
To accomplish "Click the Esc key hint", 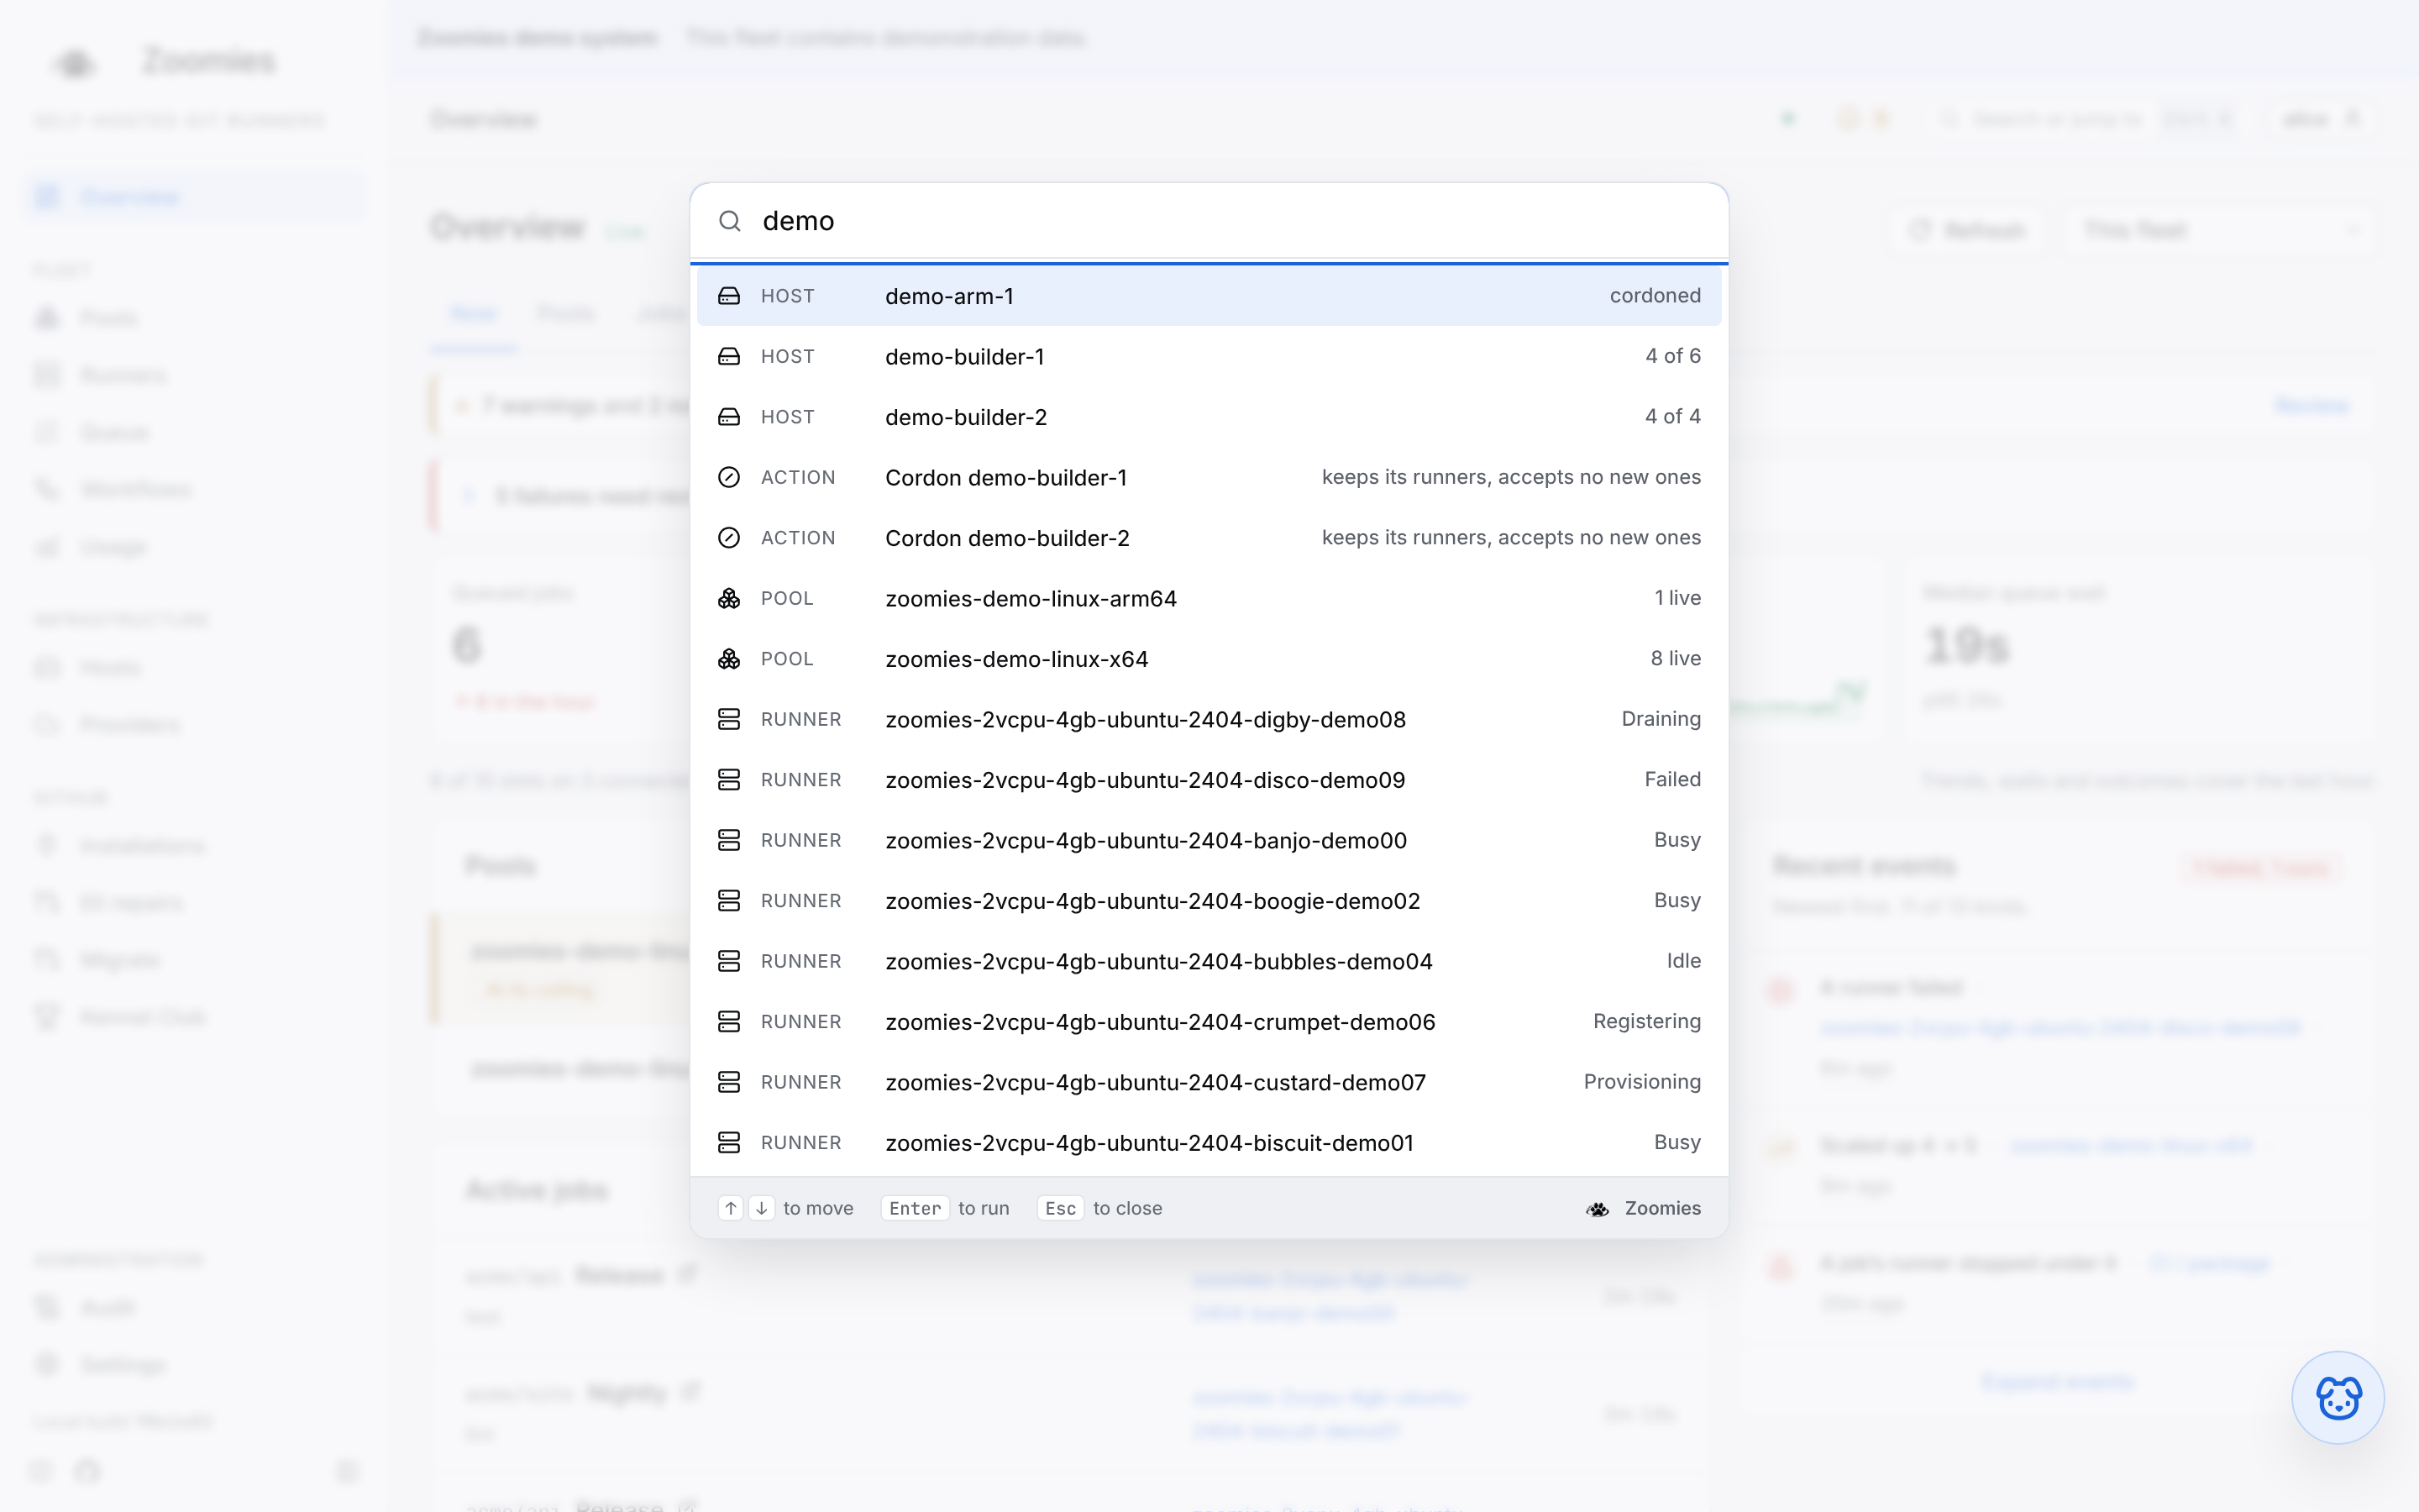I will click(x=1061, y=1208).
